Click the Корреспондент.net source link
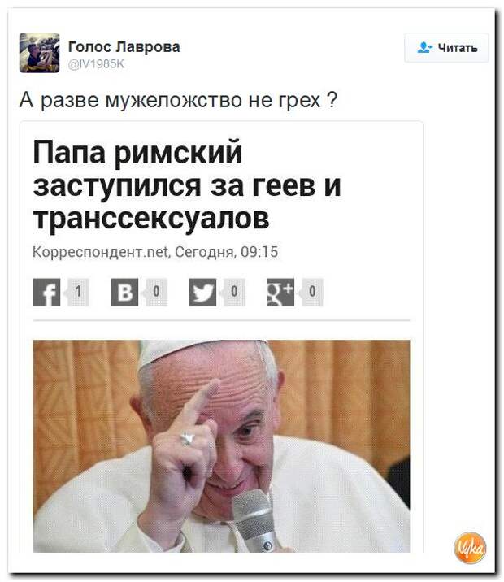 (101, 252)
